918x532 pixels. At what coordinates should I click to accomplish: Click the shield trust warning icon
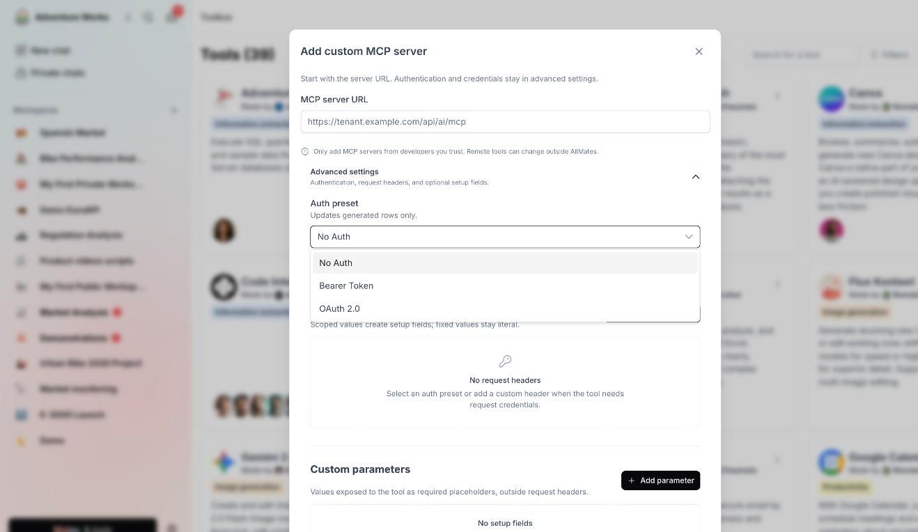click(x=305, y=151)
